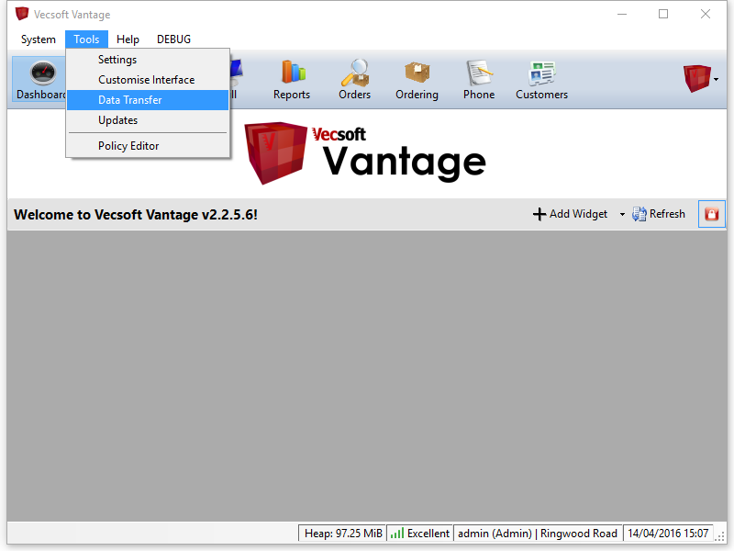Screen dimensions: 734x551
Task: Expand the Add Widget dropdown arrow
Action: coord(622,215)
